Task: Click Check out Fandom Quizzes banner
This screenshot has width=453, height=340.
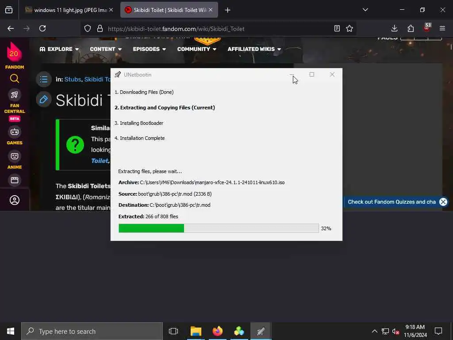Action: pyautogui.click(x=392, y=202)
